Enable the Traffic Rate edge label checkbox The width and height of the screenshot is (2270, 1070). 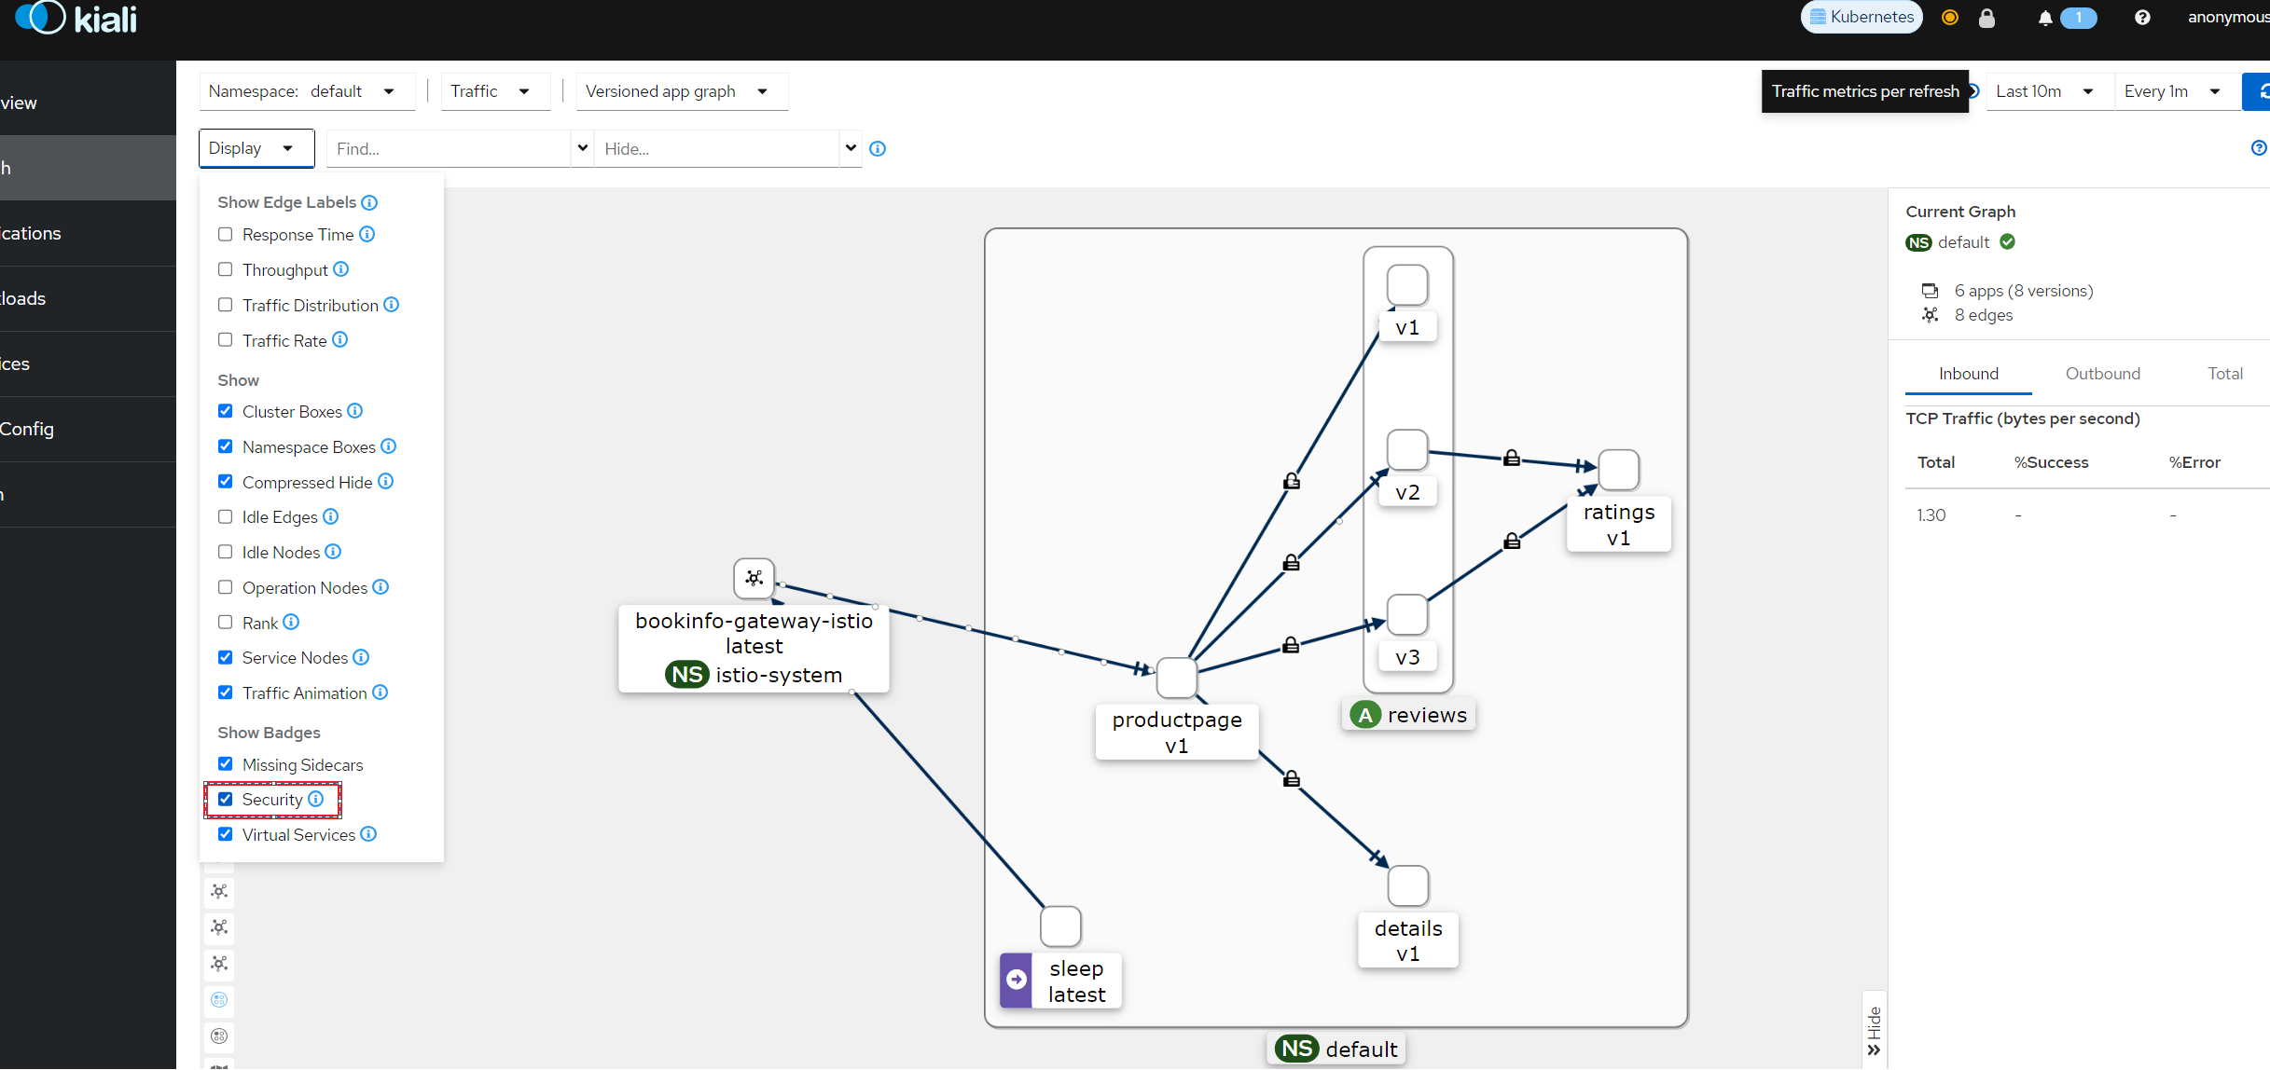click(x=225, y=340)
